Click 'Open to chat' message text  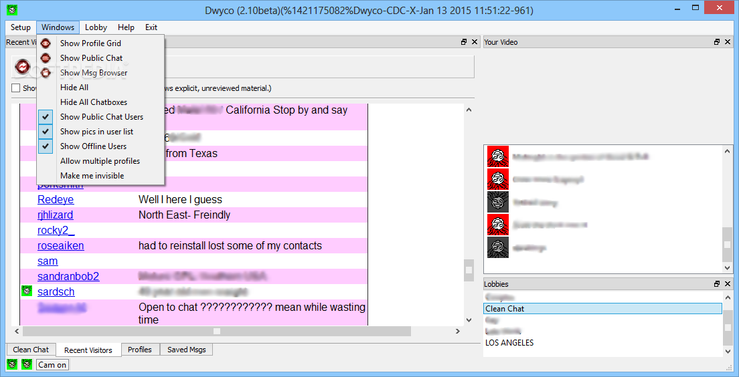[252, 313]
